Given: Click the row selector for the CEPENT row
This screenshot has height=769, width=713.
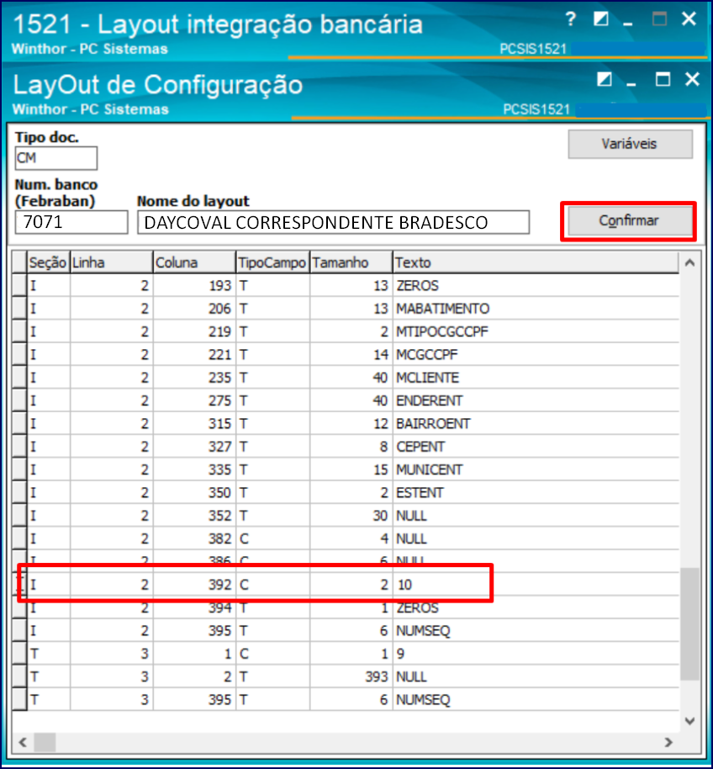Looking at the screenshot, I should pos(19,447).
